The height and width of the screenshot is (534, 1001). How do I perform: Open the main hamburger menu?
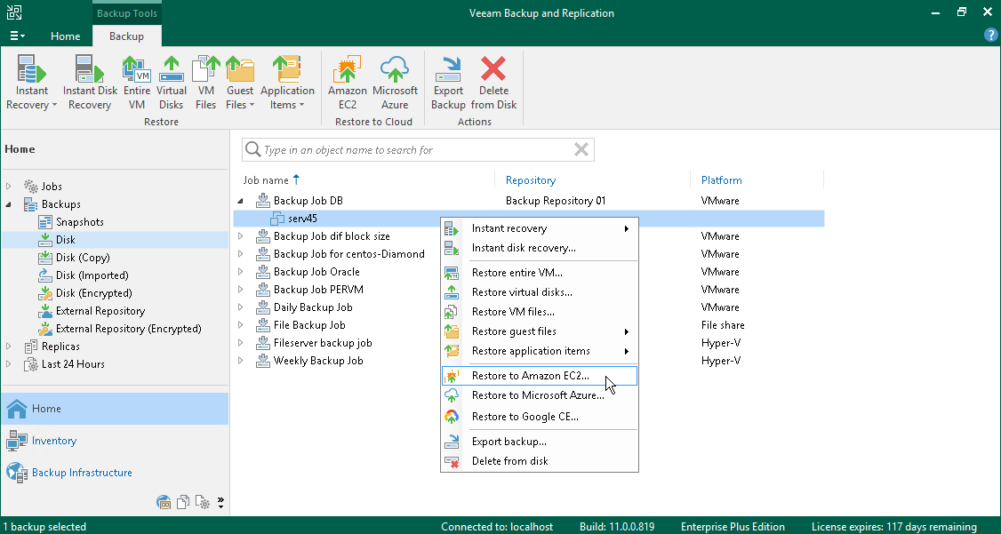[x=17, y=36]
